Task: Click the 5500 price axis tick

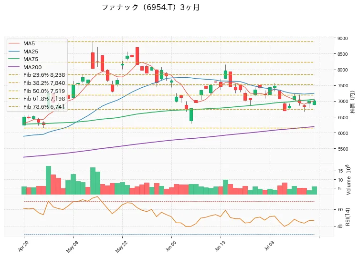Action: coord(342,149)
